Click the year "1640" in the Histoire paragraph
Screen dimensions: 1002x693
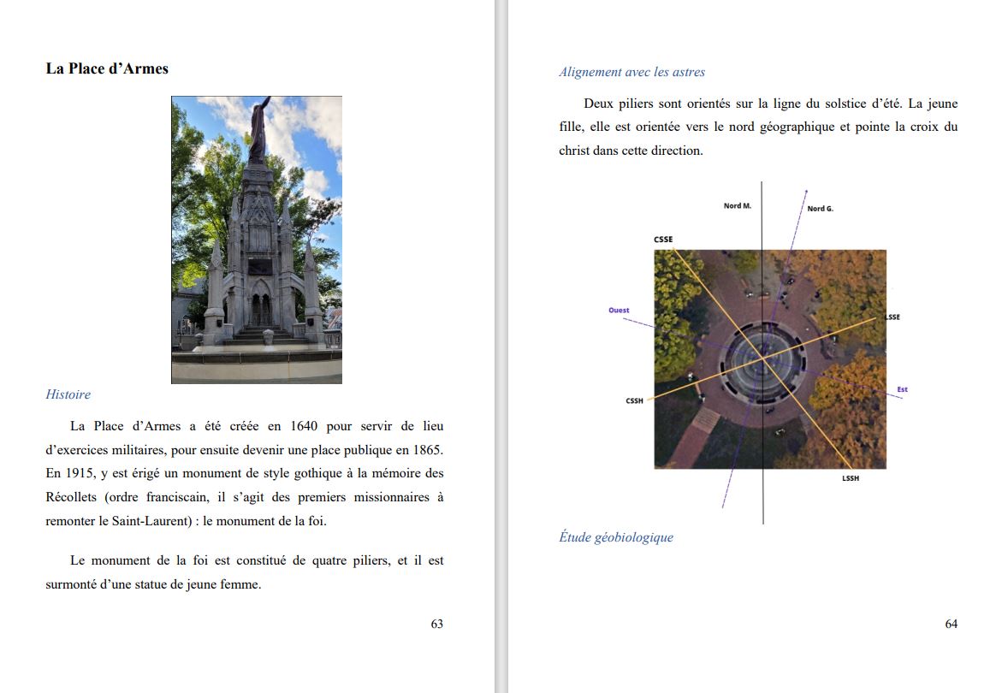[305, 425]
